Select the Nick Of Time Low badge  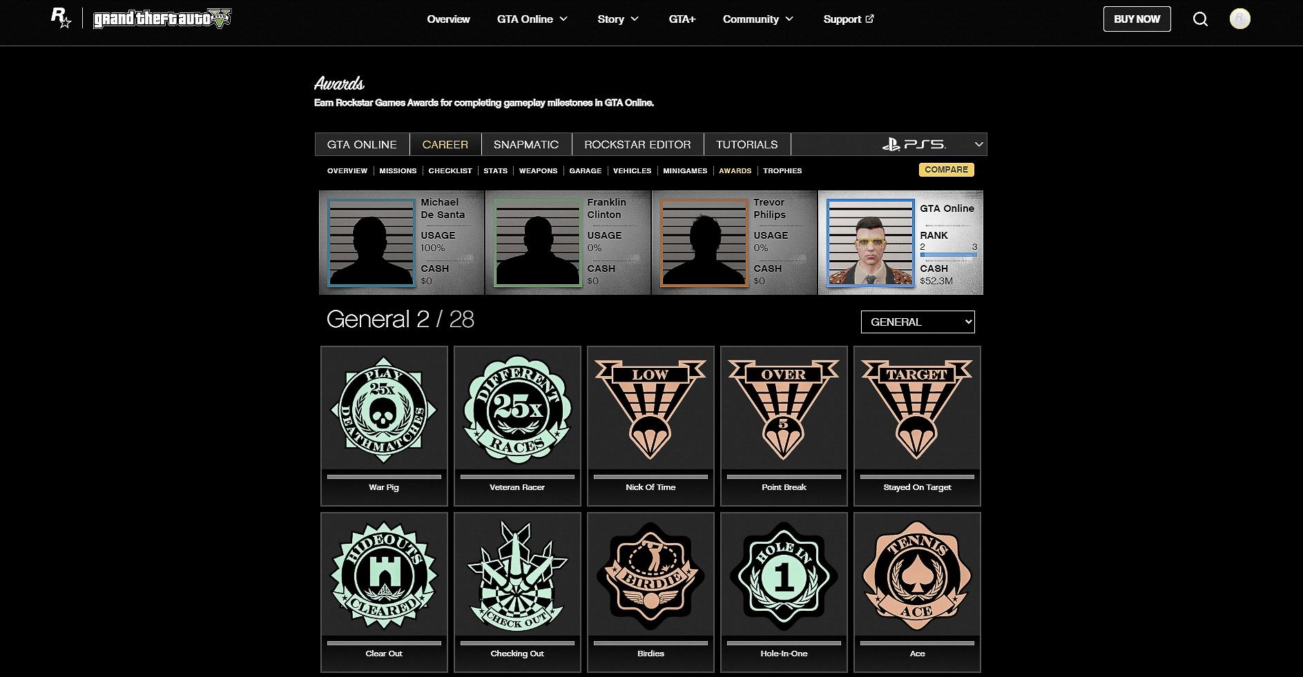650,410
